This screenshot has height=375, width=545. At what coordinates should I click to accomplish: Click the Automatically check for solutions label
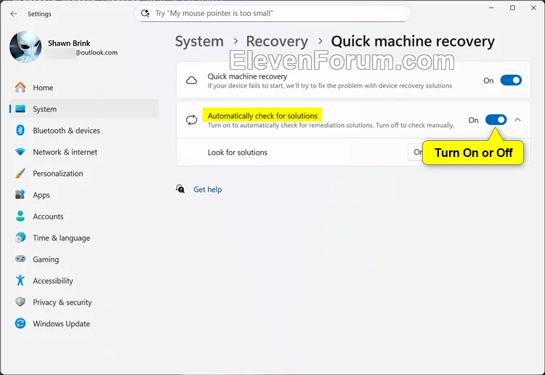pos(262,116)
